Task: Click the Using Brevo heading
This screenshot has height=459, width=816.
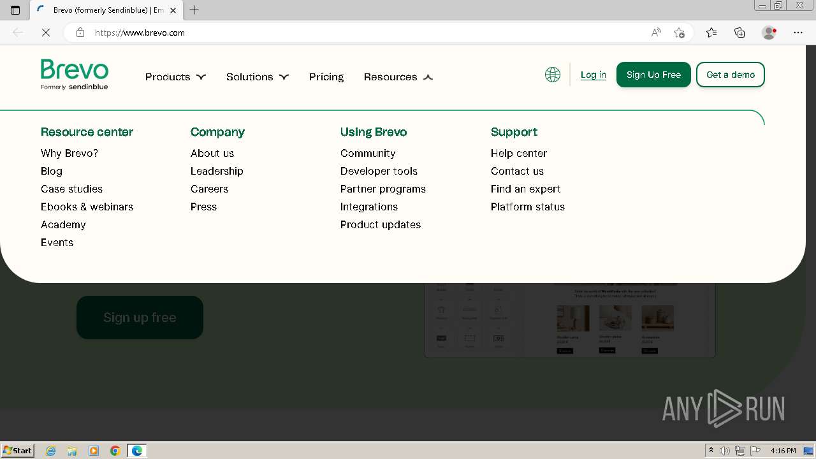Action: 374,132
